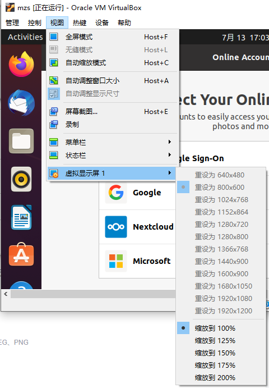Expand the 虚拟显示屏 1 submenu arrow
Viewport: 269px width, 388px height.
tap(169, 173)
